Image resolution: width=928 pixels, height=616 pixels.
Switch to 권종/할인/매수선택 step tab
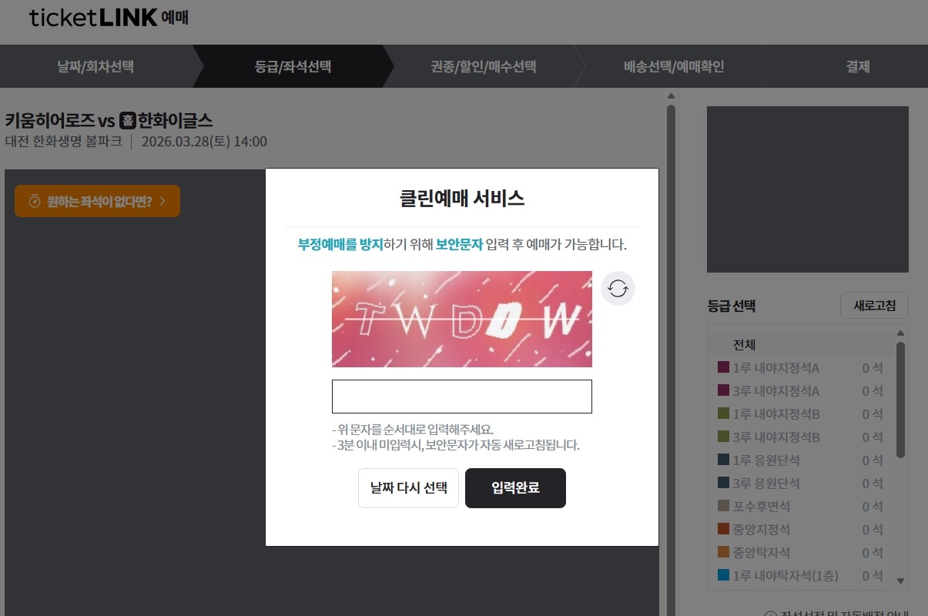483,66
